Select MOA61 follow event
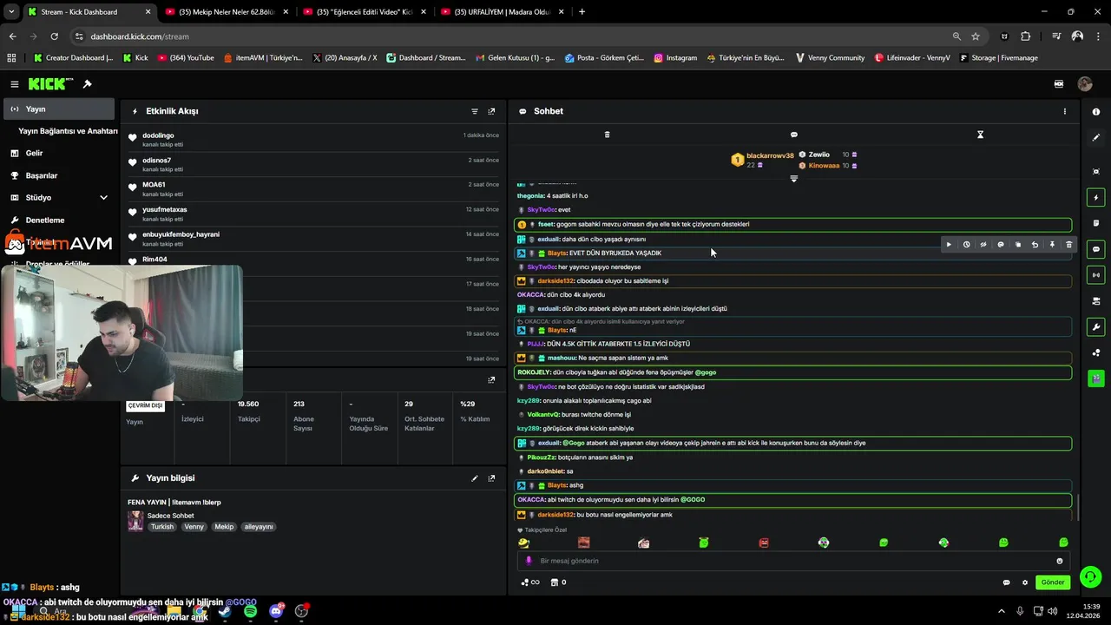 pos(313,189)
